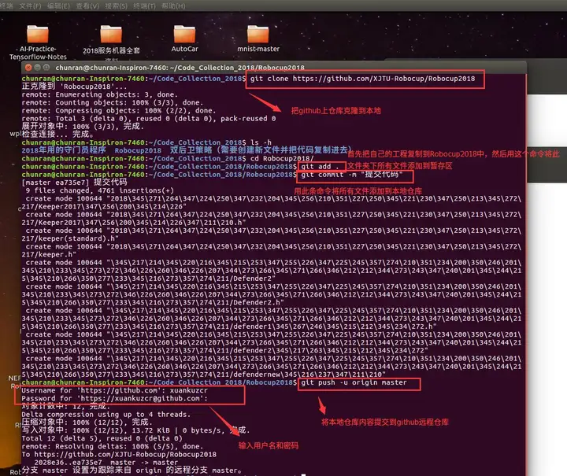Open the 文件(F) menu in the top bar
Viewport: 567px width, 476px height.
click(30, 6)
